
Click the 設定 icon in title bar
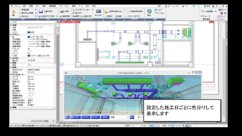[x=205, y=6]
